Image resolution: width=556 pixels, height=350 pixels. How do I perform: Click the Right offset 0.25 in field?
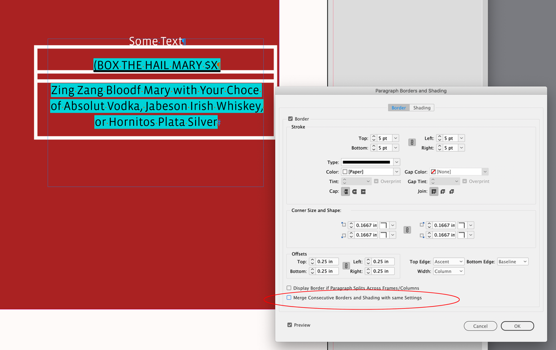tap(383, 271)
